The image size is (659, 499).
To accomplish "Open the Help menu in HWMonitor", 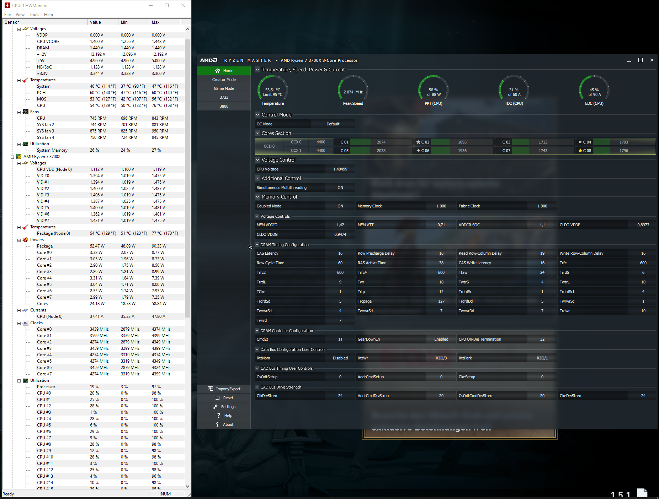I will coord(48,15).
